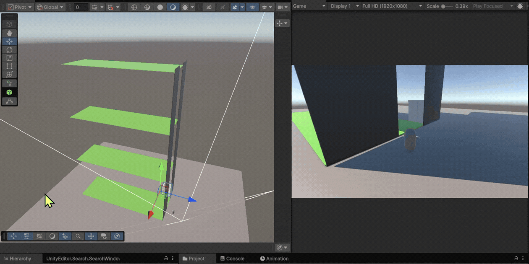The width and height of the screenshot is (529, 264).
Task: Open Hierarchy panel three-dot options menu
Action: [x=173, y=259]
